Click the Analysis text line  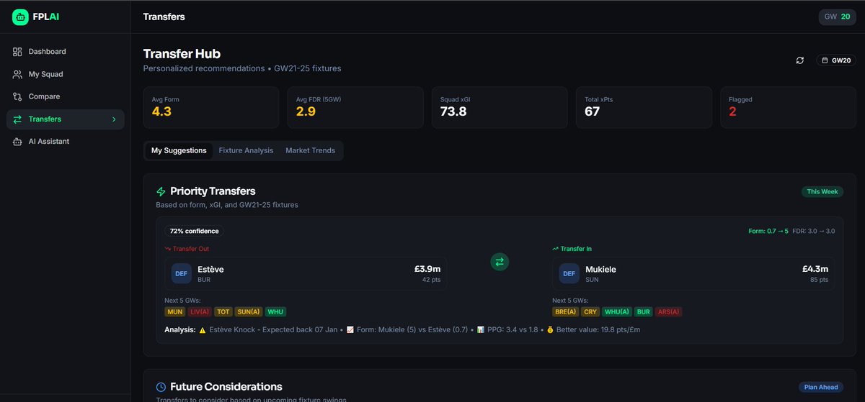[402, 329]
